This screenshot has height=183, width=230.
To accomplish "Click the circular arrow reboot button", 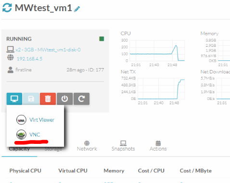I will tap(81, 99).
